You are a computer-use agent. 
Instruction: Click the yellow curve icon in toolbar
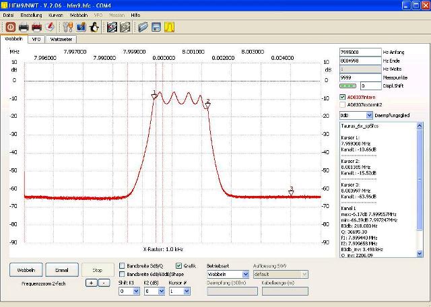[x=170, y=27]
